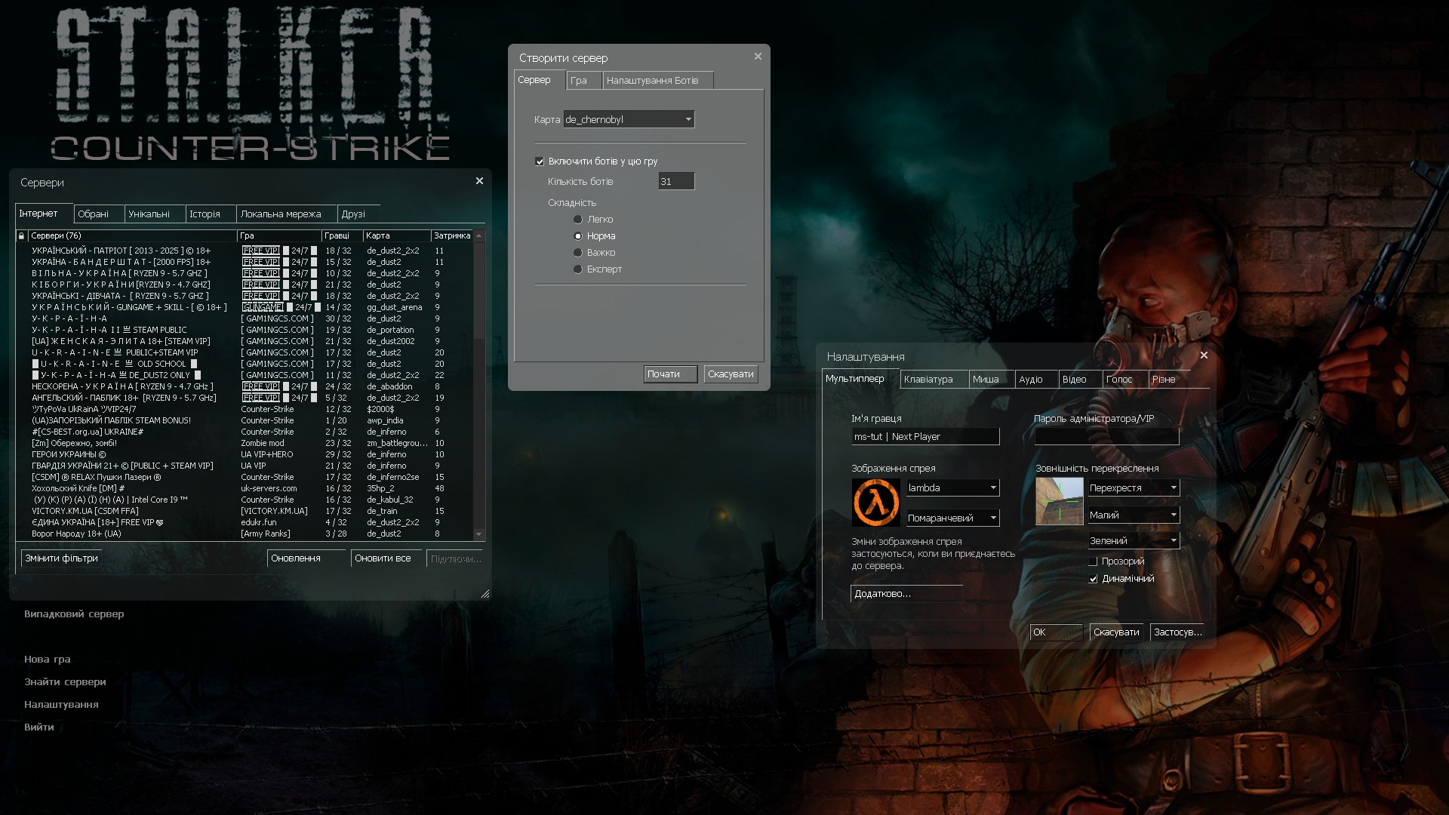Switch to Інтернет tab in Сервери
The image size is (1449, 815).
(44, 214)
